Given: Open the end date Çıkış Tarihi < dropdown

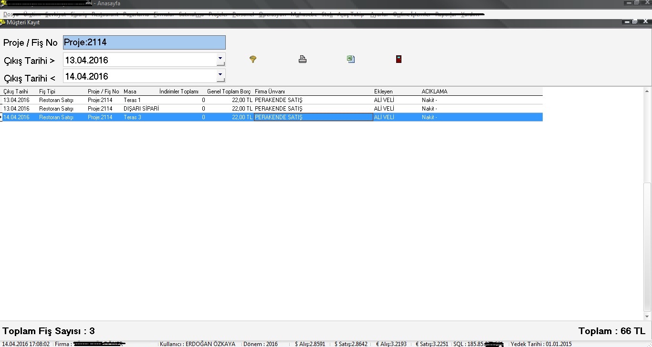Looking at the screenshot, I should coord(220,74).
